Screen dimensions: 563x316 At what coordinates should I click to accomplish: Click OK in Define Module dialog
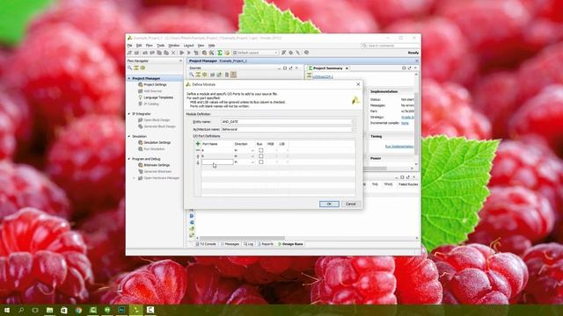coord(329,204)
